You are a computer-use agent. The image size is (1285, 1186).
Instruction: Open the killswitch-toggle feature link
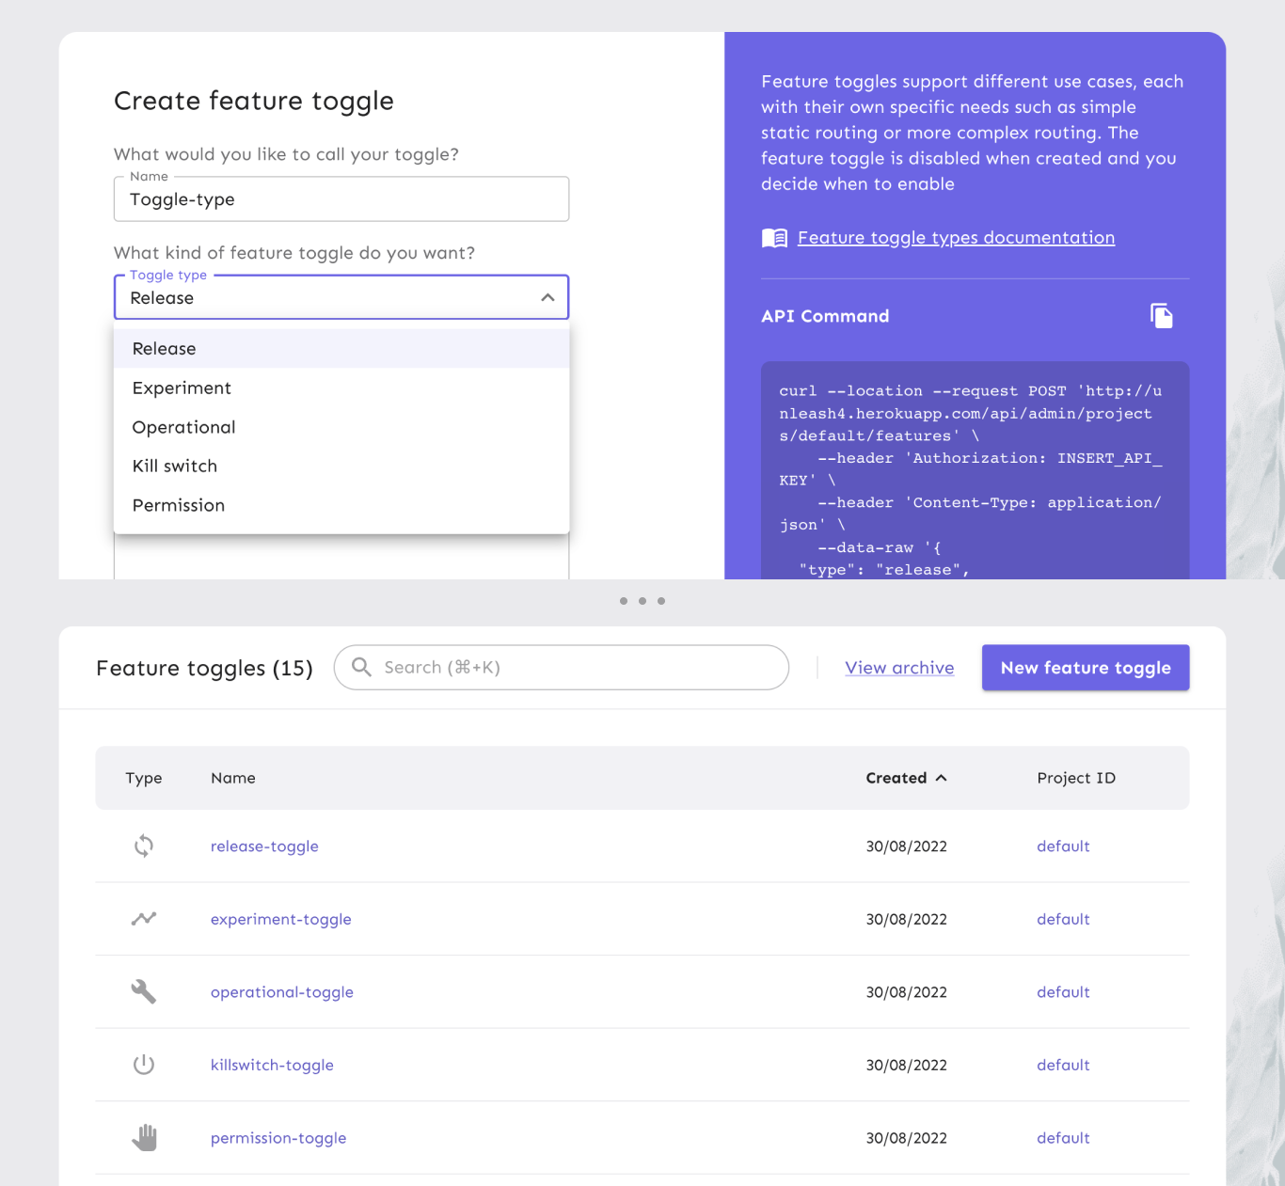coord(272,1065)
